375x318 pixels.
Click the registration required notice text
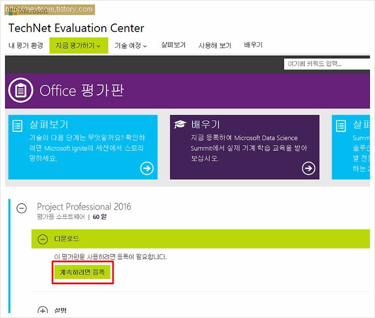point(110,256)
